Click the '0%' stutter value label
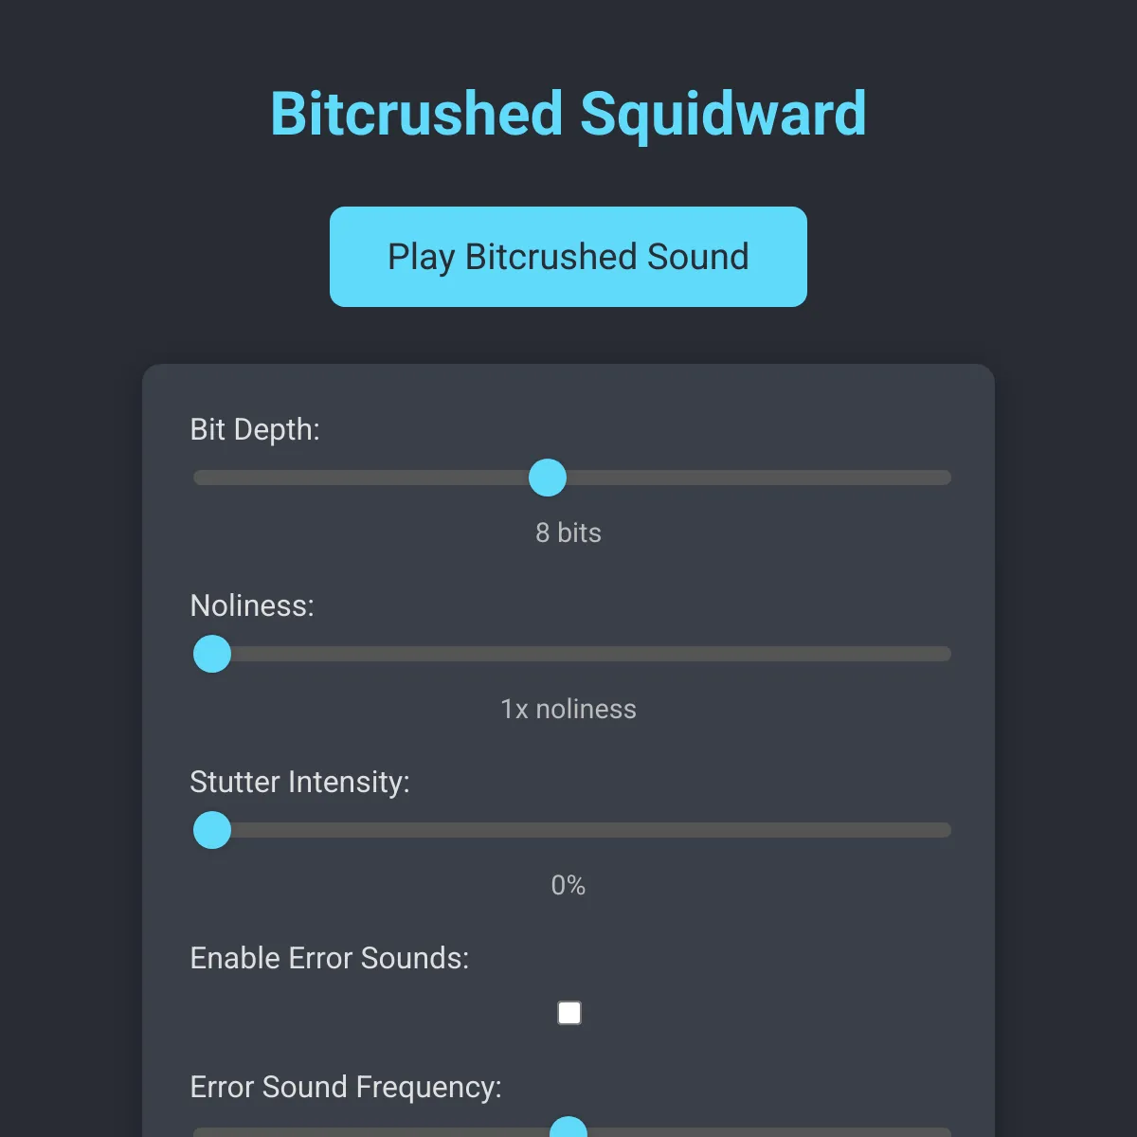This screenshot has height=1137, width=1137. click(568, 885)
